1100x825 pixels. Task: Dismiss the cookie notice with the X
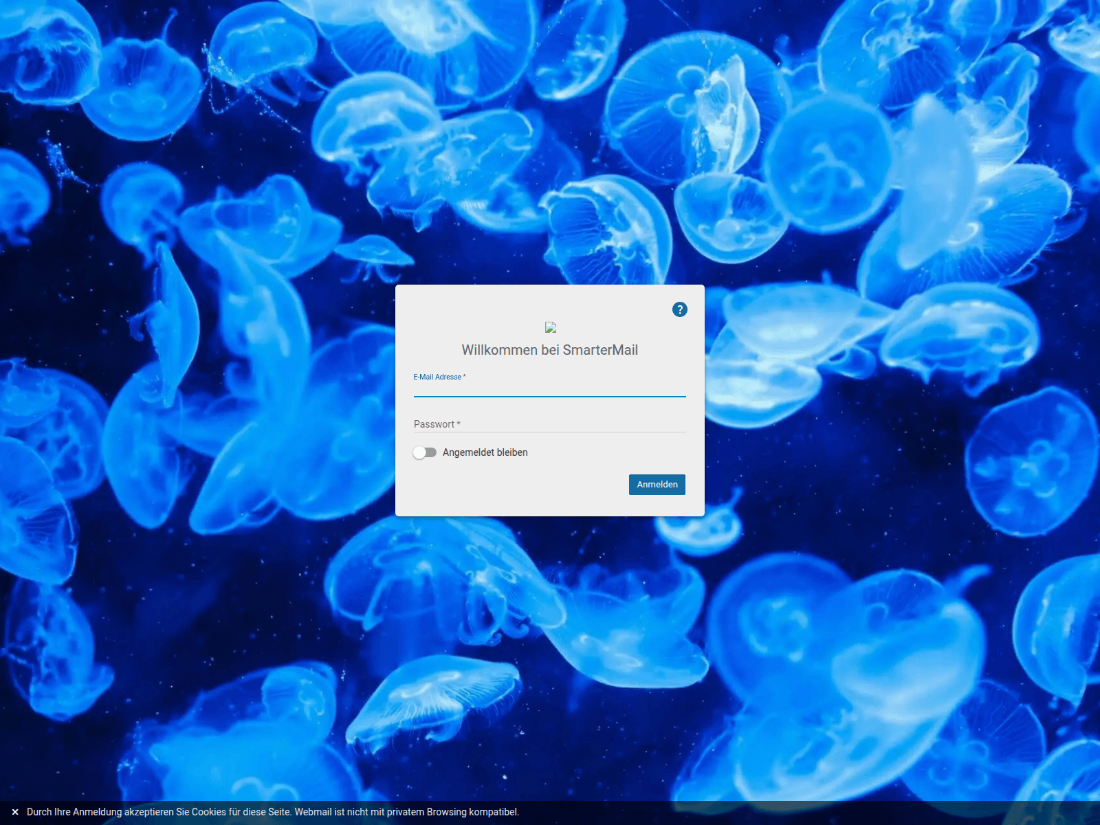click(15, 812)
